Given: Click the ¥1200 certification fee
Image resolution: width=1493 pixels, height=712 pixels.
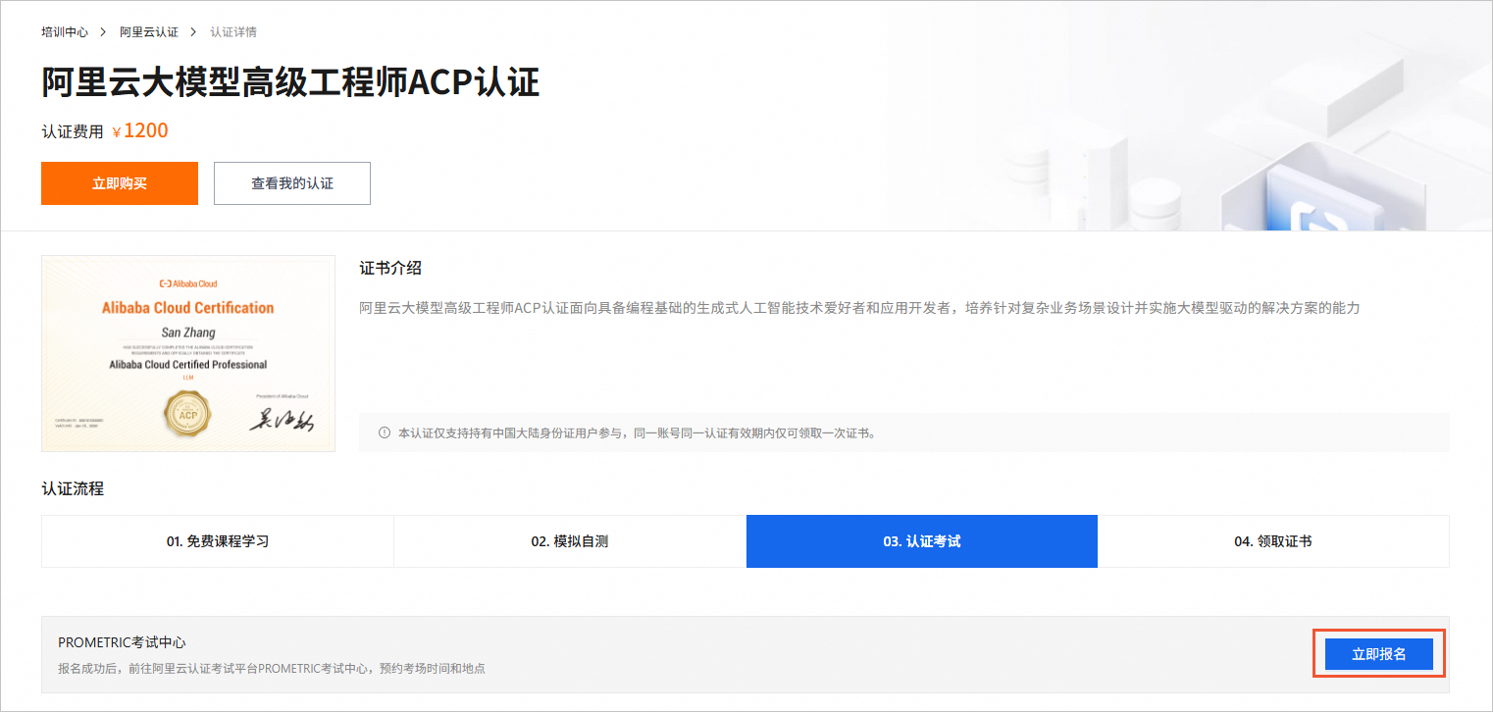Looking at the screenshot, I should click(140, 130).
